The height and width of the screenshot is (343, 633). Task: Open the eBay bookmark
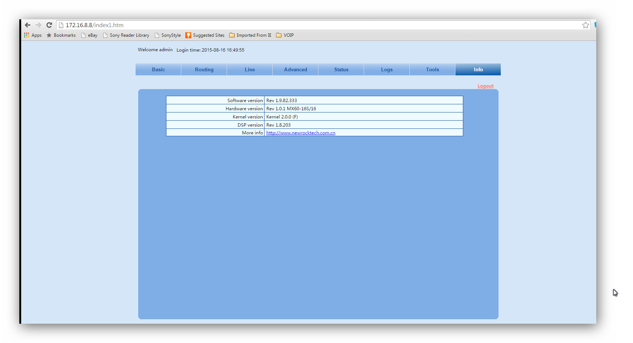90,35
